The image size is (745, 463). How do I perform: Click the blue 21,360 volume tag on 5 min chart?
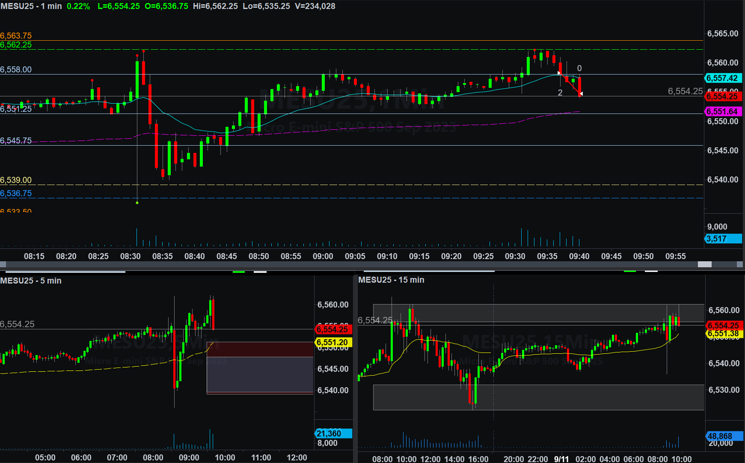coord(333,433)
